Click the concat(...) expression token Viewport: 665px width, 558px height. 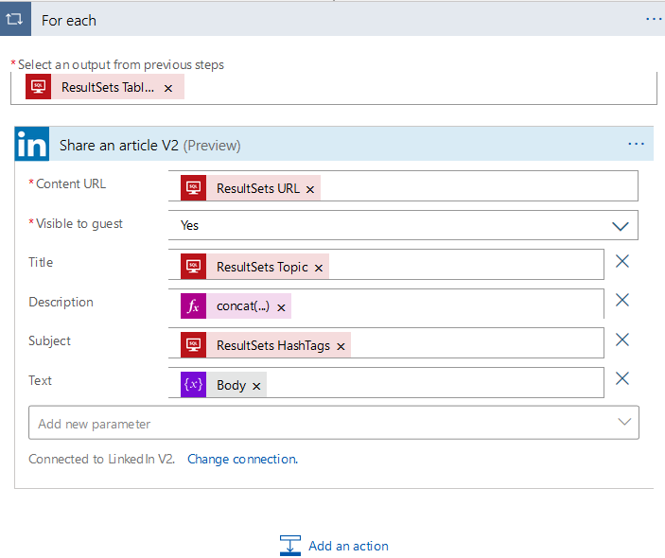click(243, 307)
